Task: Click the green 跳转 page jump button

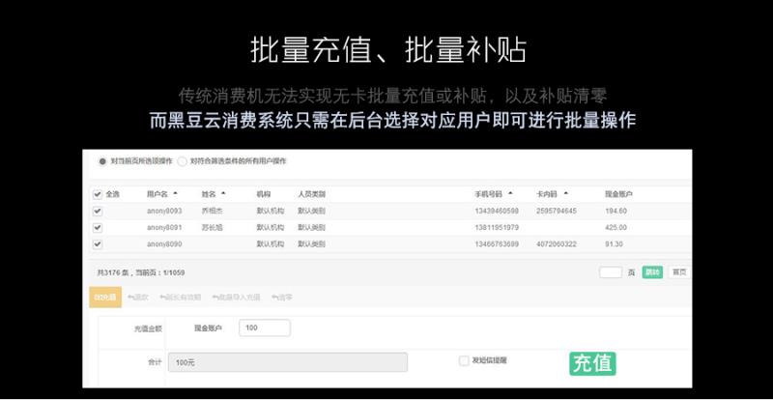Action: [x=653, y=272]
